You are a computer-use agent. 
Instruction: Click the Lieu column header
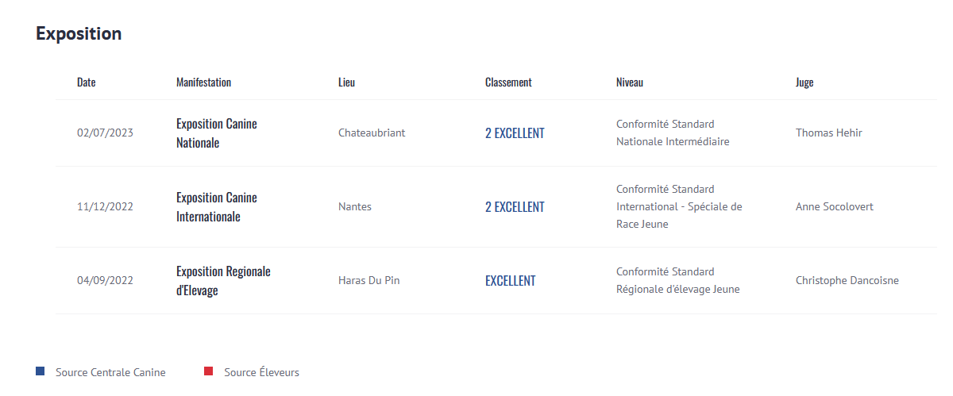346,83
